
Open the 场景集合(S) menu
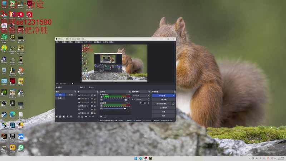pos(97,42)
